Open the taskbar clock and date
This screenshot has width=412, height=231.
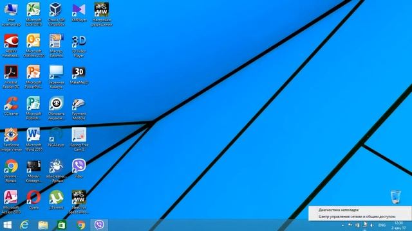pyautogui.click(x=398, y=225)
